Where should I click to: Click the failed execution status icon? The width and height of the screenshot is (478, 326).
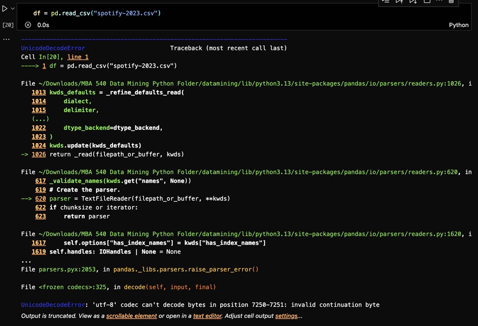28,25
